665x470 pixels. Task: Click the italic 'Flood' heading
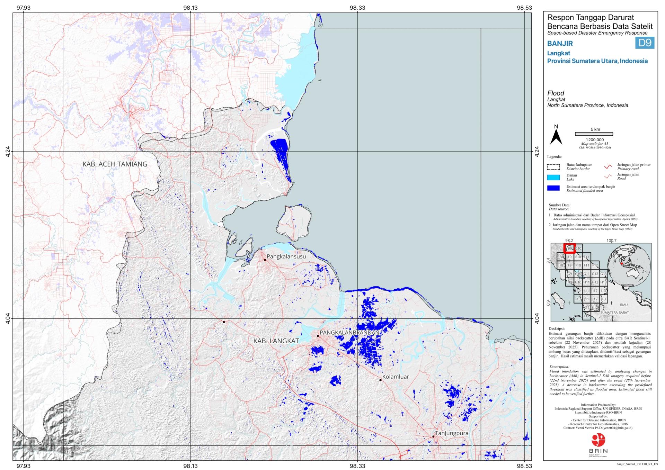[x=556, y=93]
